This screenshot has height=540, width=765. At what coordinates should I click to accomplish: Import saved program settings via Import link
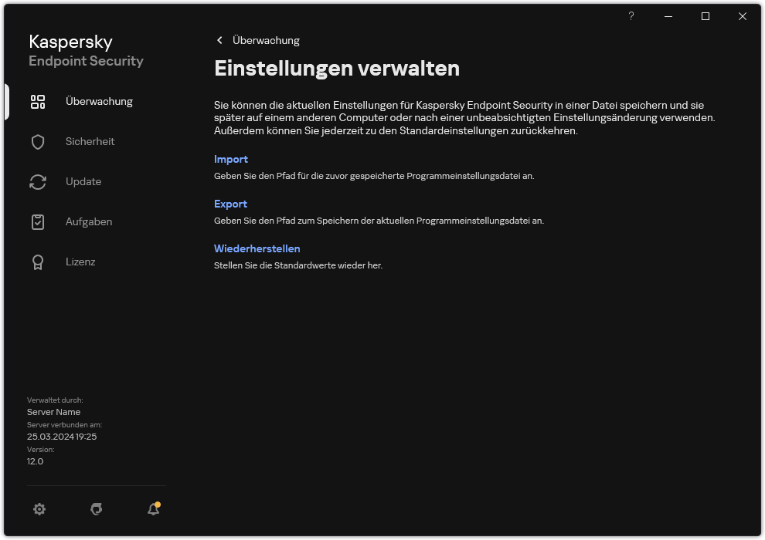click(x=231, y=159)
